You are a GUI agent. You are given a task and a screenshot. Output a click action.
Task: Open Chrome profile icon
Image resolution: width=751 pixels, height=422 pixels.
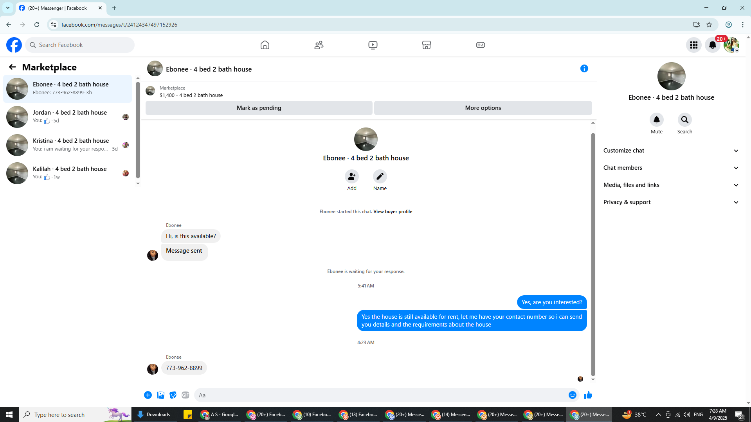coord(729,25)
